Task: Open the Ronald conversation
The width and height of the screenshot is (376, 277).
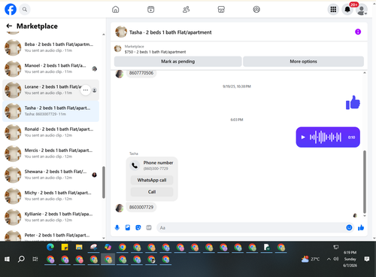Action: [x=50, y=132]
